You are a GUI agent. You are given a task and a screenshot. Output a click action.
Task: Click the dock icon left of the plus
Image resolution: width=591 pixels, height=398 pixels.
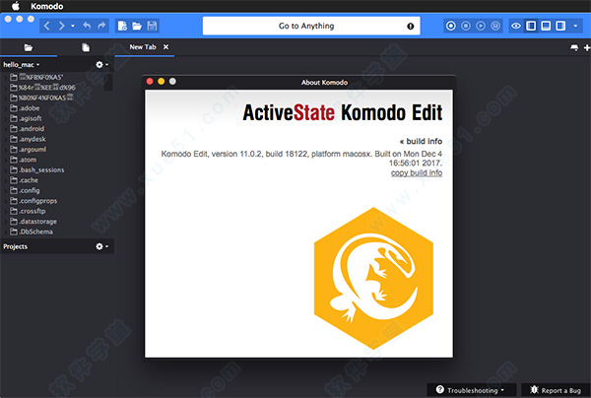pyautogui.click(x=574, y=48)
